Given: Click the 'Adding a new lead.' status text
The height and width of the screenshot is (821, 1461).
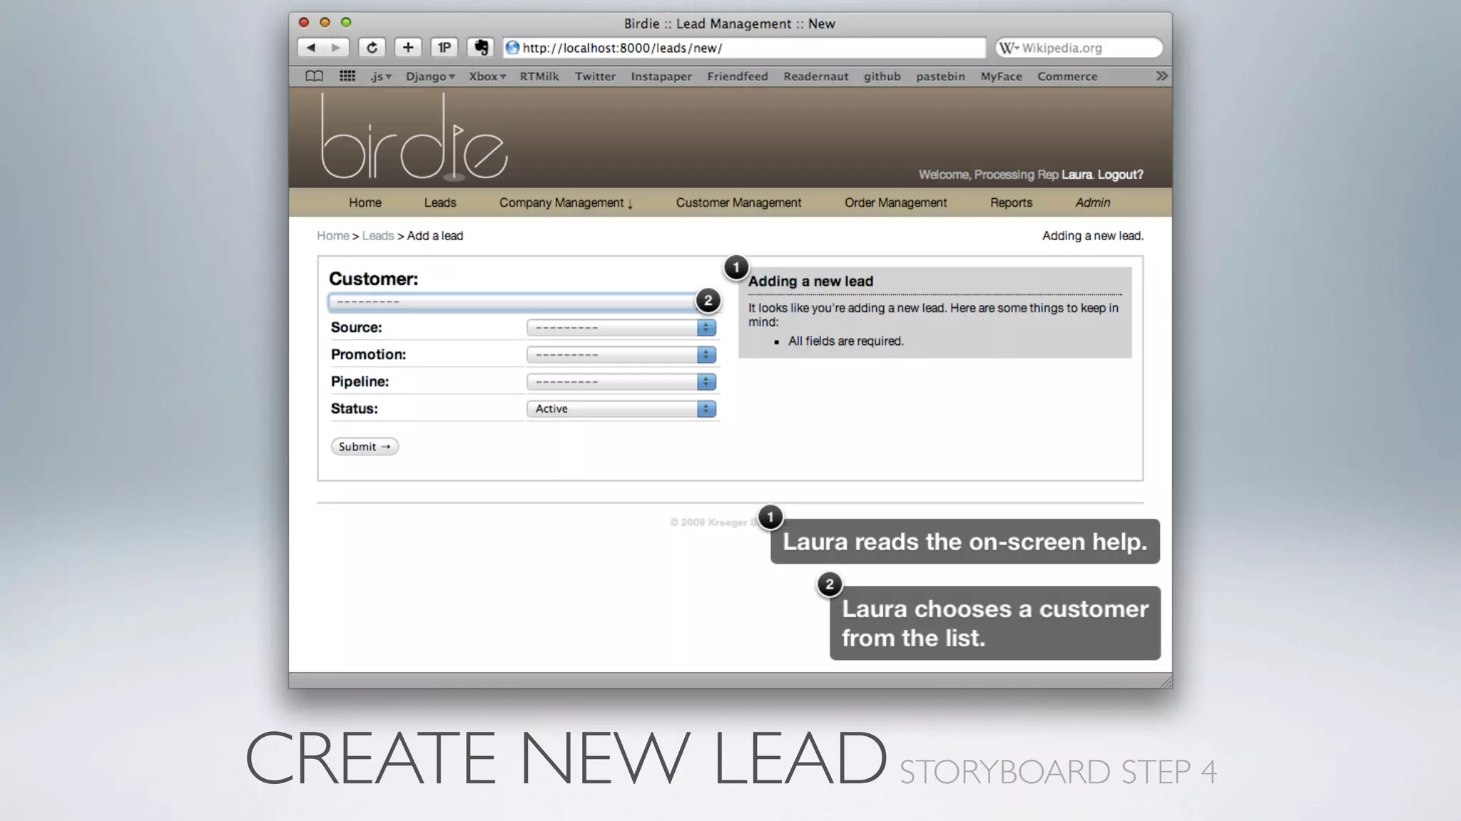Looking at the screenshot, I should click(1092, 236).
